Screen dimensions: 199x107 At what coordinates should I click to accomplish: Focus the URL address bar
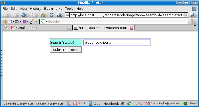pos(126,15)
